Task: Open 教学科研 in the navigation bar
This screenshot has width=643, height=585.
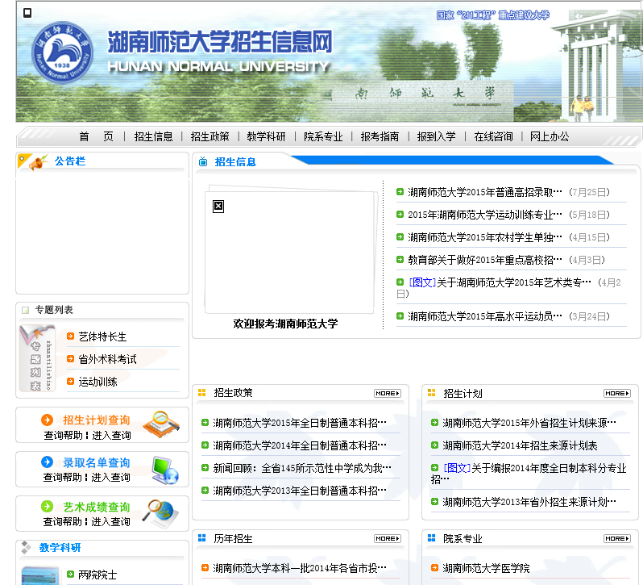Action: (266, 136)
